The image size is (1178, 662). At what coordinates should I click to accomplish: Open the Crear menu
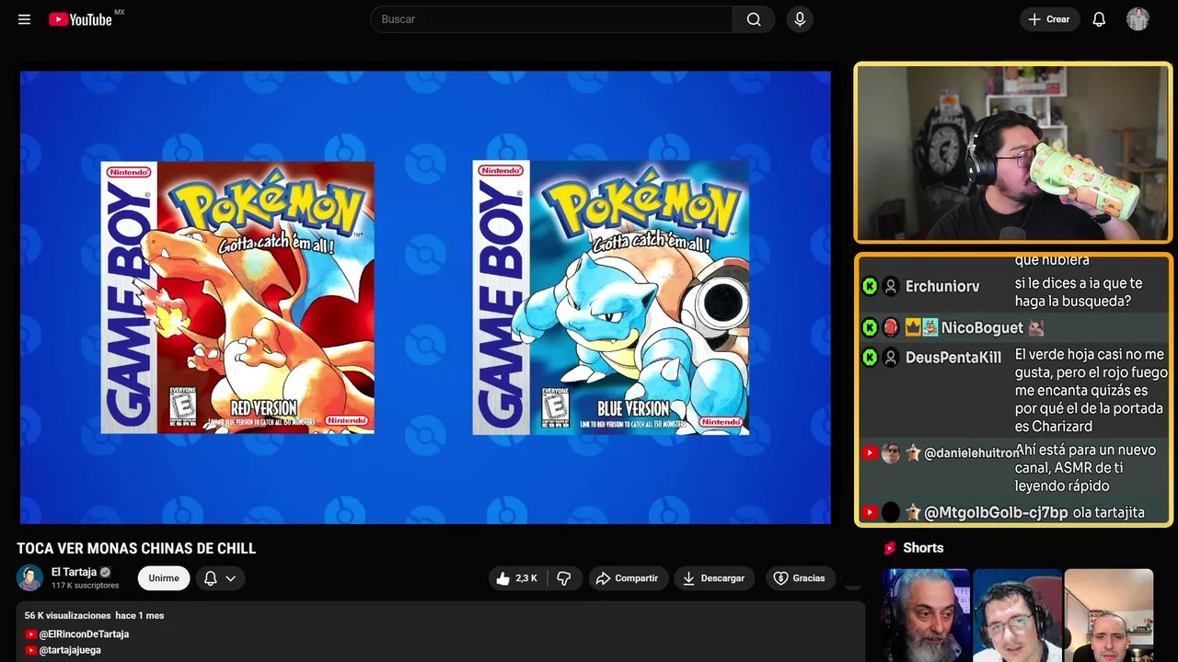(x=1049, y=19)
